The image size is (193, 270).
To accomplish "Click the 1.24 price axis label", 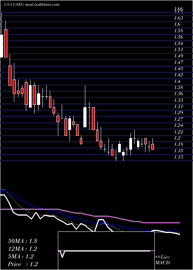I will pyautogui.click(x=178, y=125).
